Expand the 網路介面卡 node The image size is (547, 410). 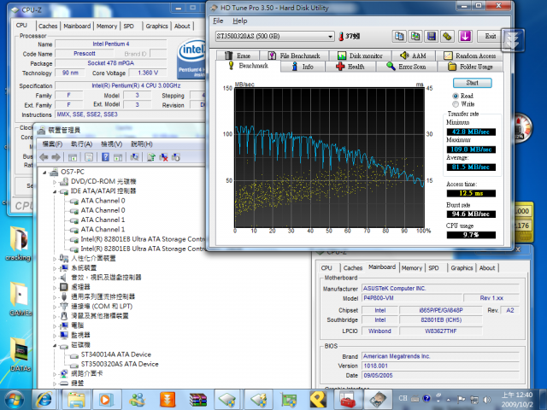click(x=55, y=374)
